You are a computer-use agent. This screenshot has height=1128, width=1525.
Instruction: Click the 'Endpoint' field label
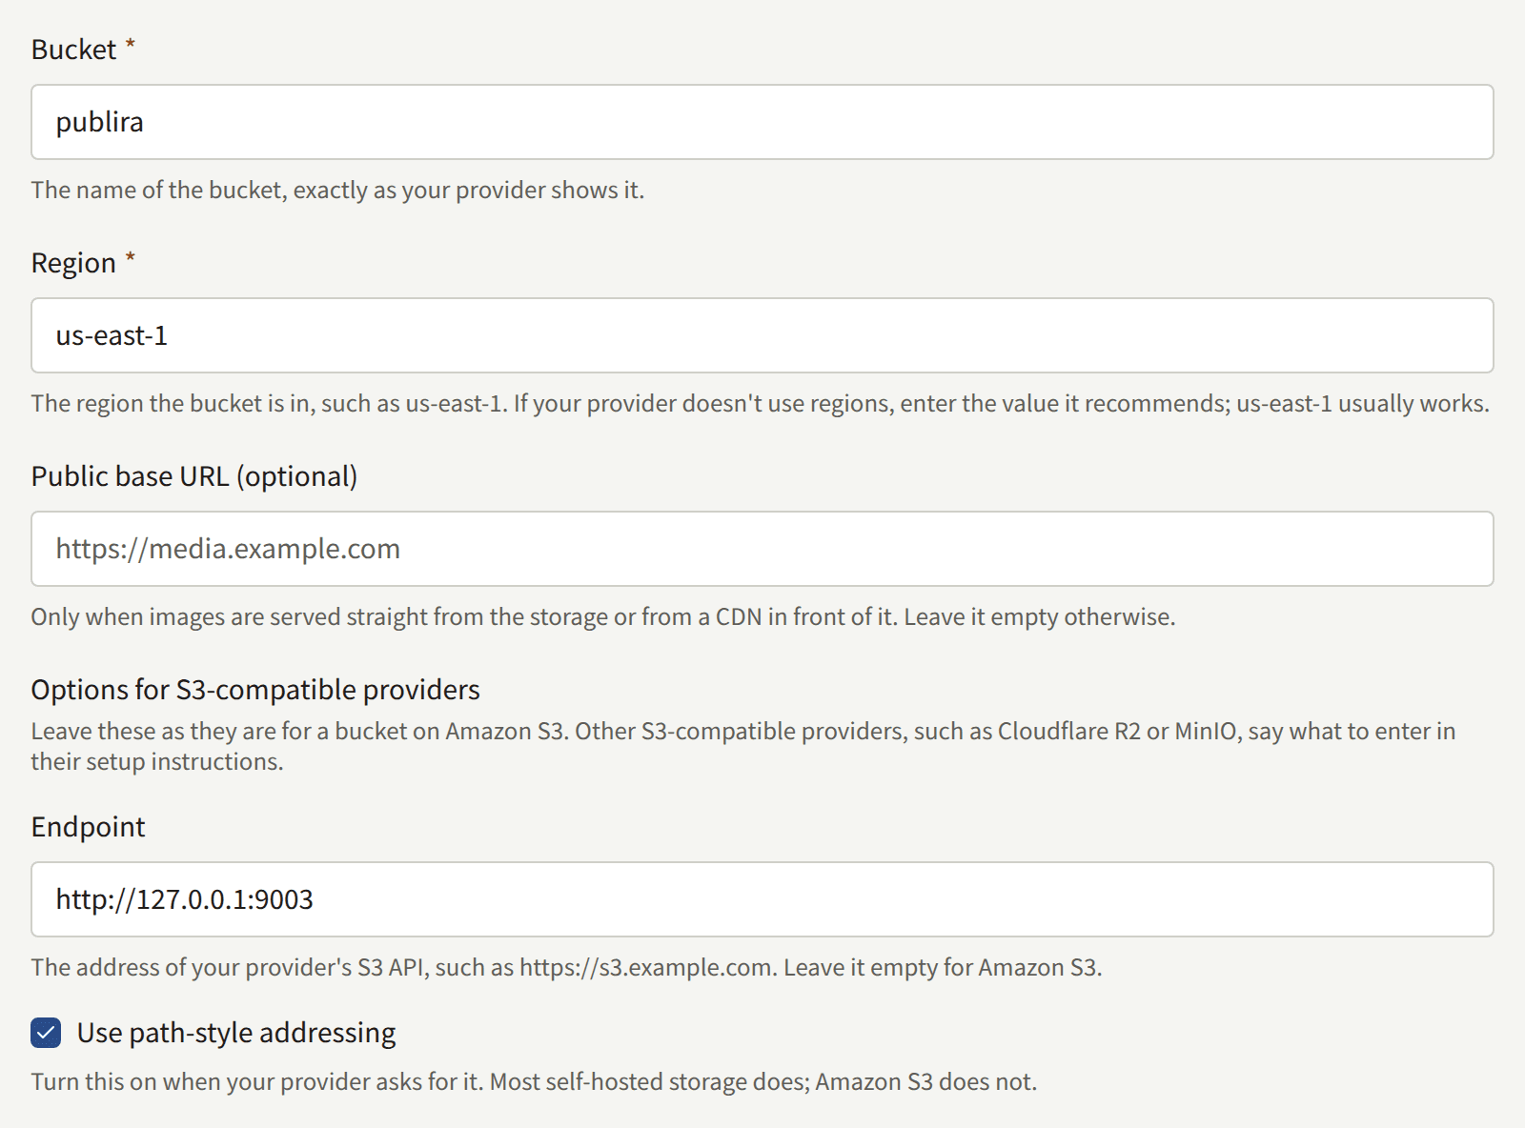tap(88, 827)
